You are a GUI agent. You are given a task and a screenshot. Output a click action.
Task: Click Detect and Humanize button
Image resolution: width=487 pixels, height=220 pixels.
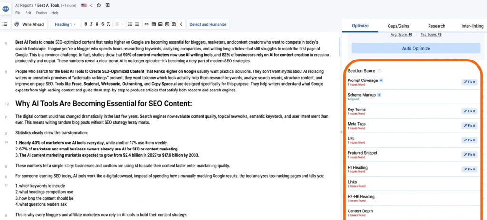click(208, 24)
